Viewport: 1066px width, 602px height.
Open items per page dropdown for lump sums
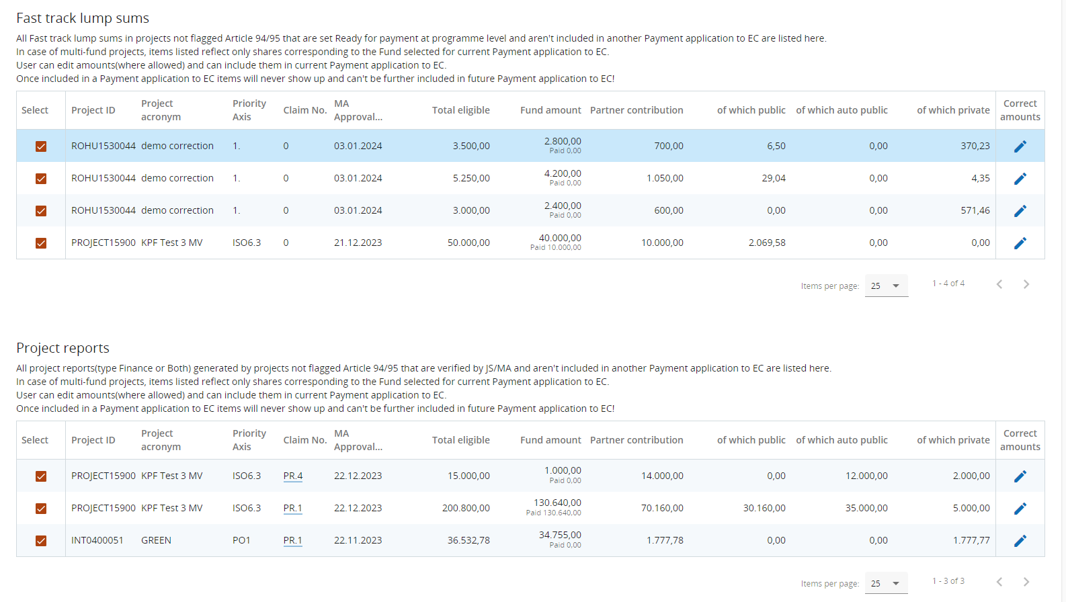[886, 286]
